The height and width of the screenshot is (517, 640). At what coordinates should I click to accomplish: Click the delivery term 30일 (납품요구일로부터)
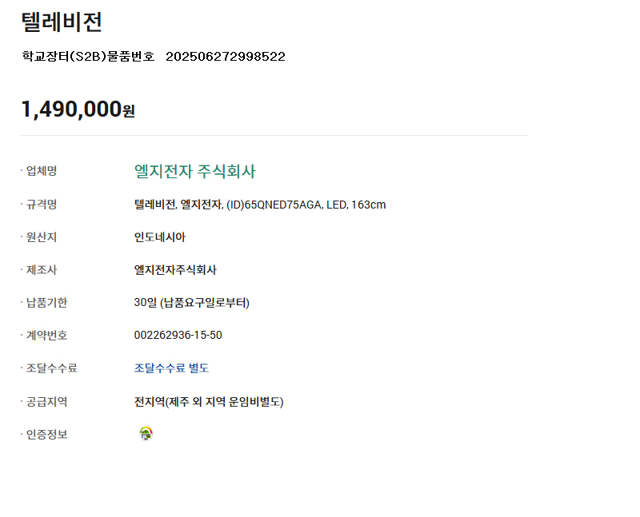coord(191,303)
